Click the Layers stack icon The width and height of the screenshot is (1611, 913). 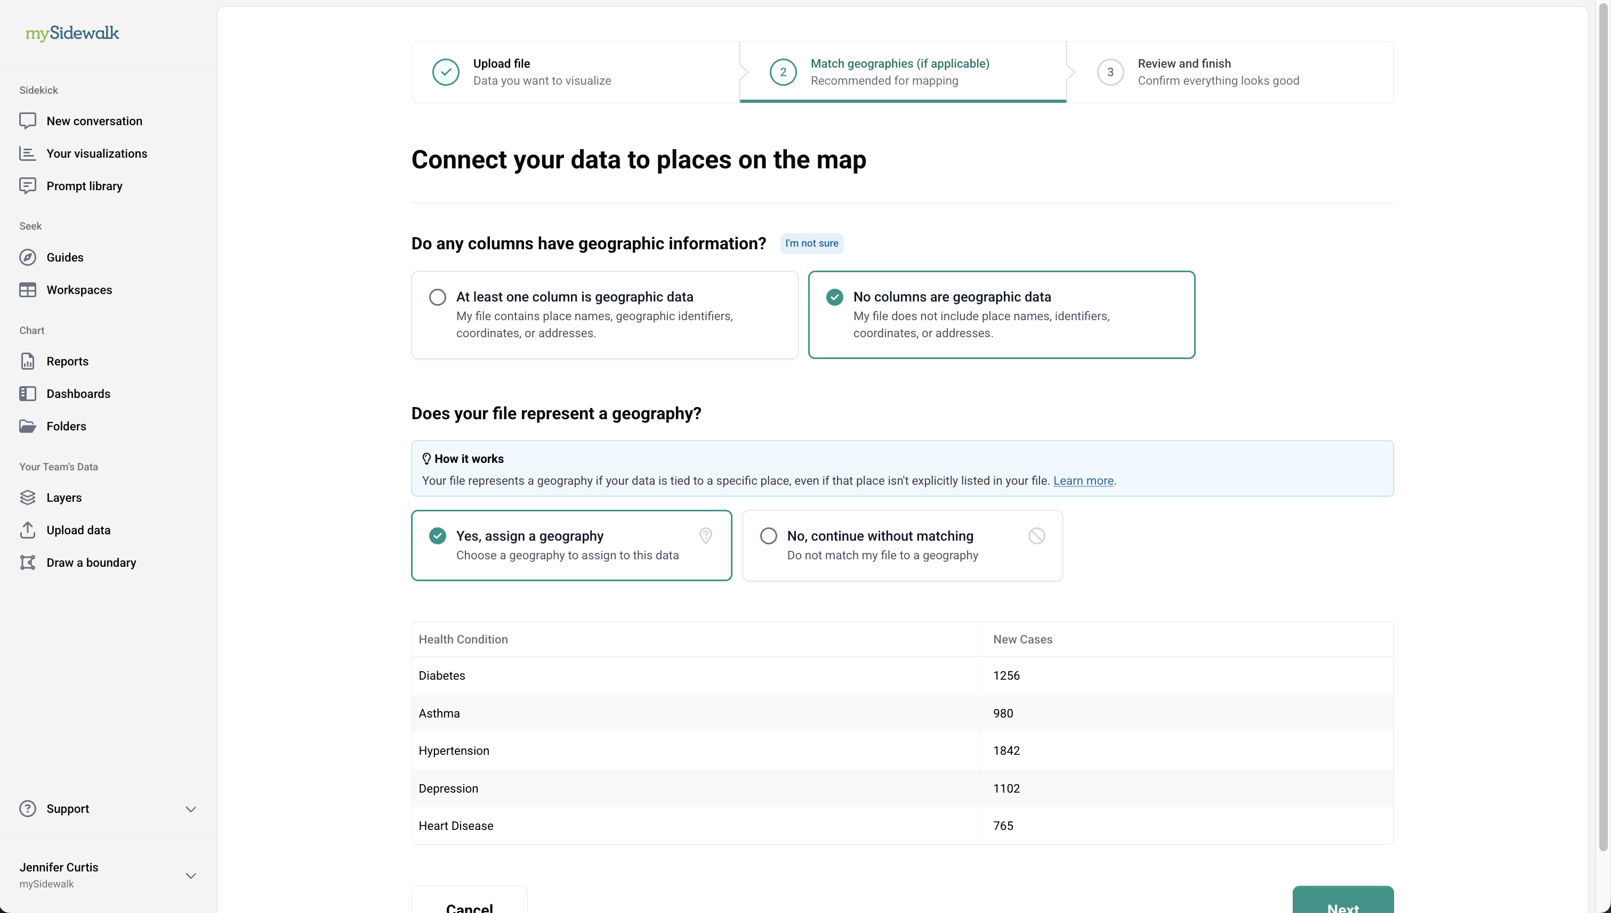pyautogui.click(x=28, y=498)
